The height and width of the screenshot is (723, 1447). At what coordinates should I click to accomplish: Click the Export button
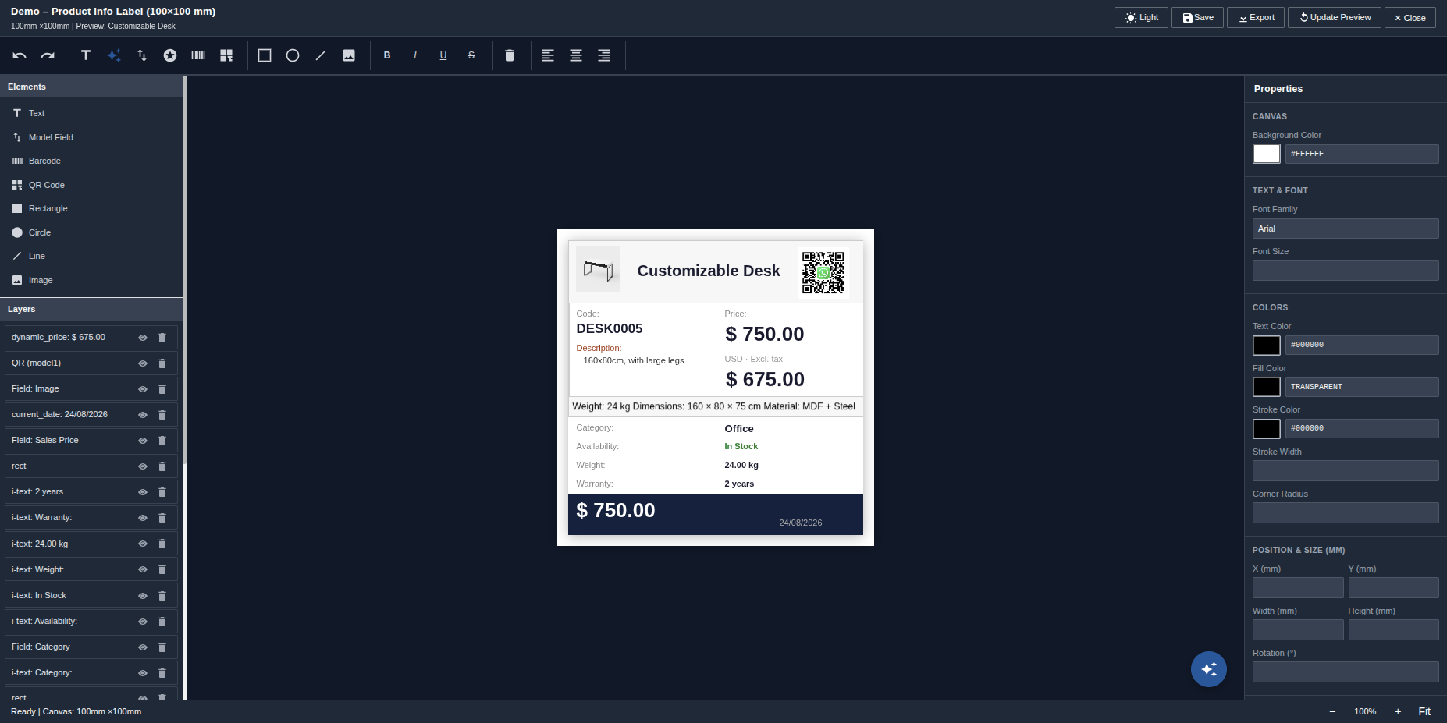click(1256, 17)
